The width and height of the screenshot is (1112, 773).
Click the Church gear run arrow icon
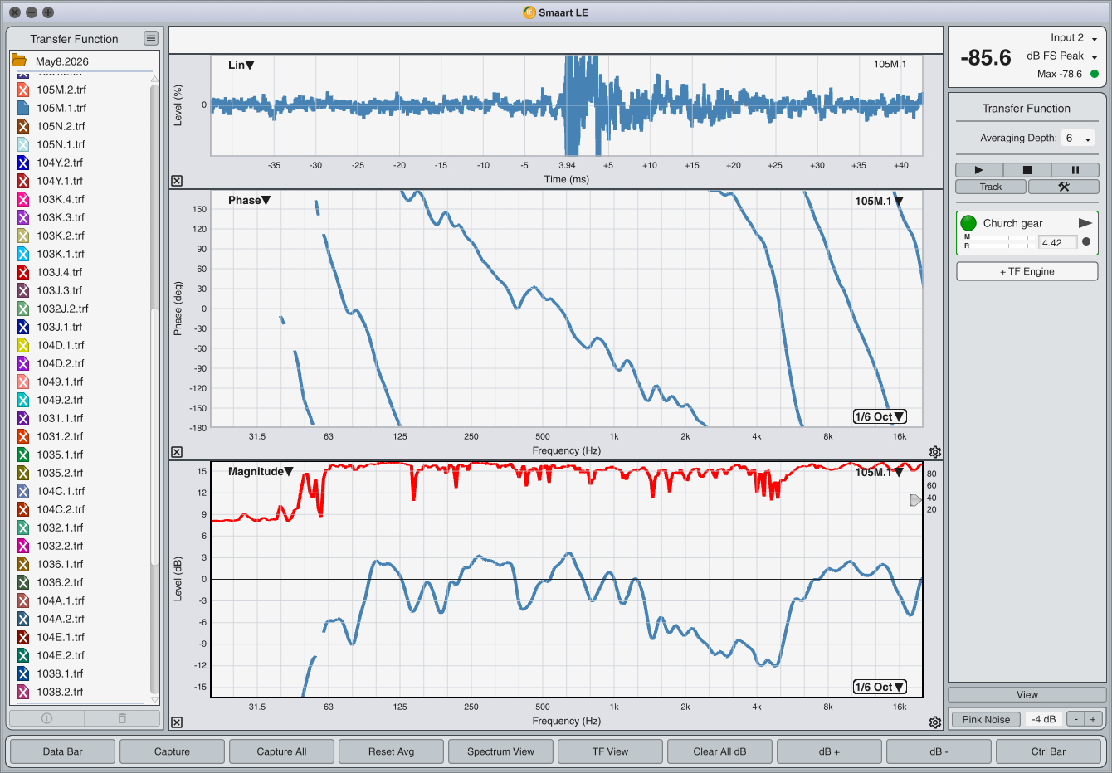click(x=1085, y=223)
